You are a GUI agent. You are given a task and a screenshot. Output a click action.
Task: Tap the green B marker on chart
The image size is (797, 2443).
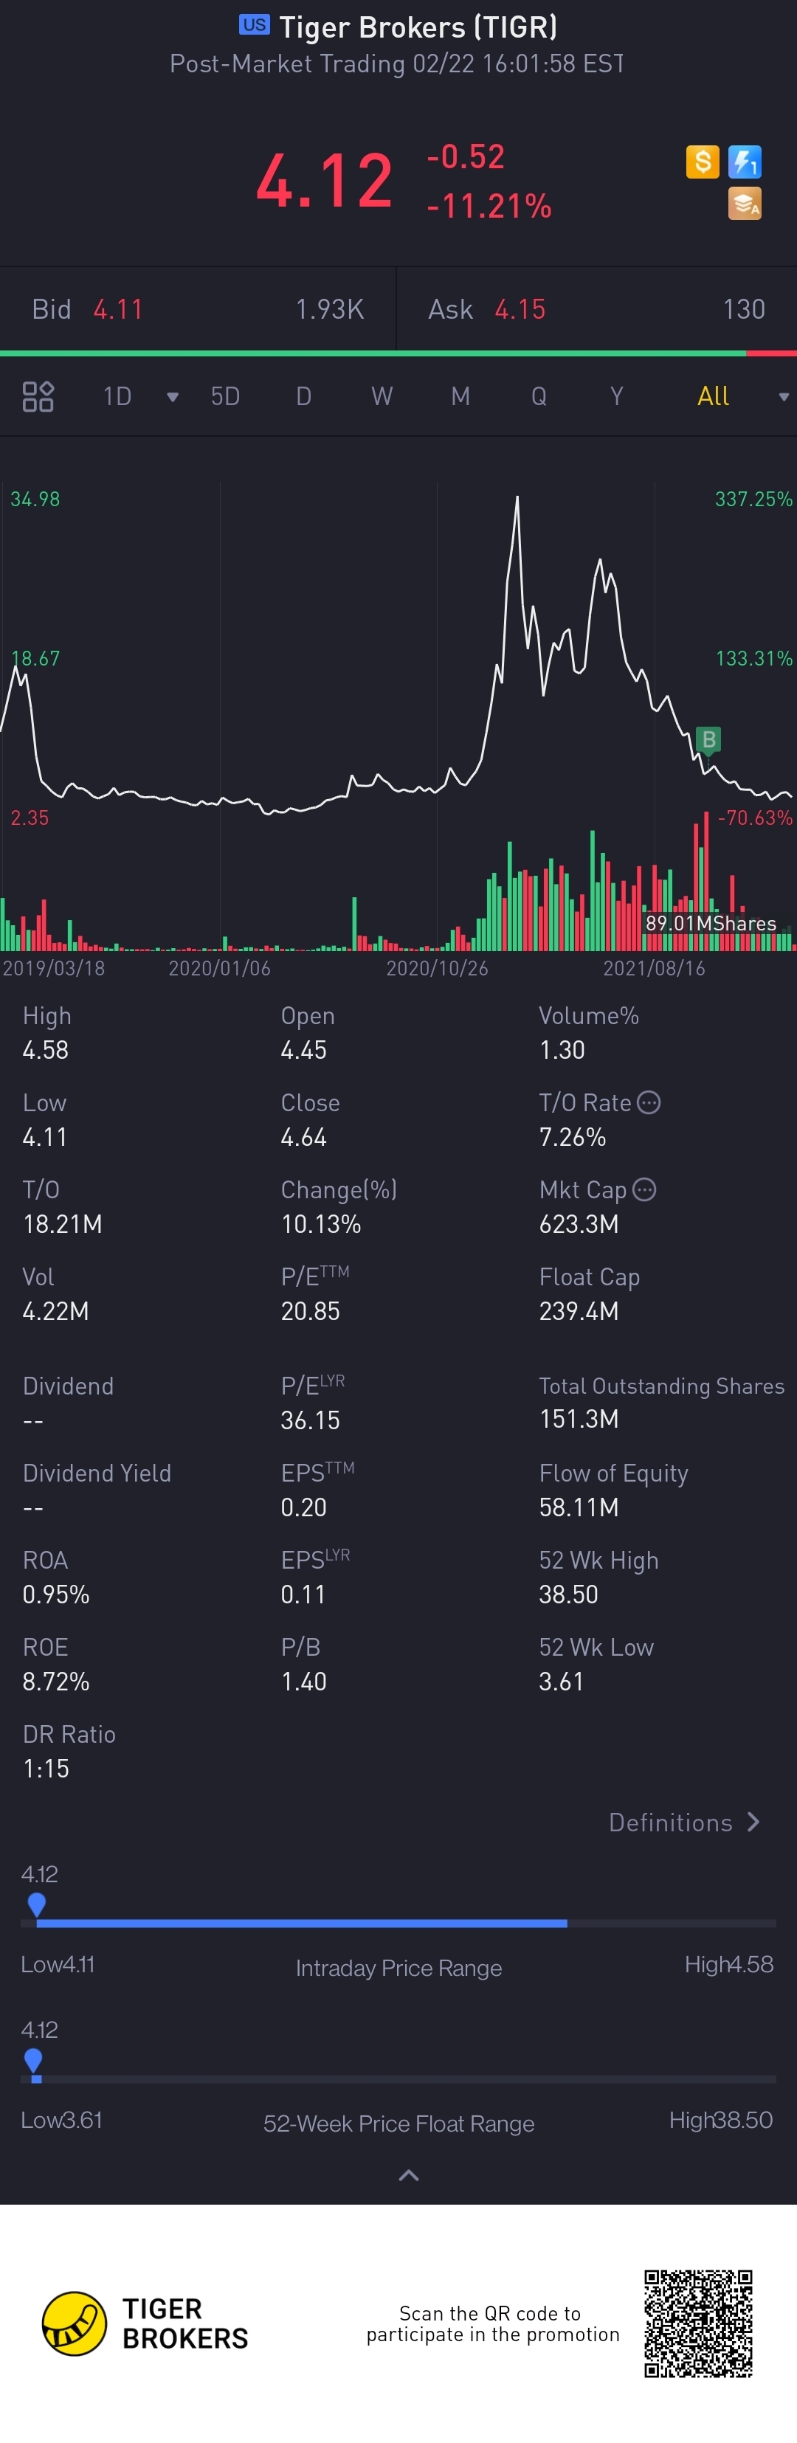coord(708,740)
